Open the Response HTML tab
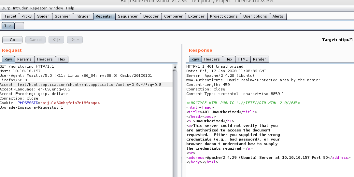The image size is (354, 177). click(243, 59)
